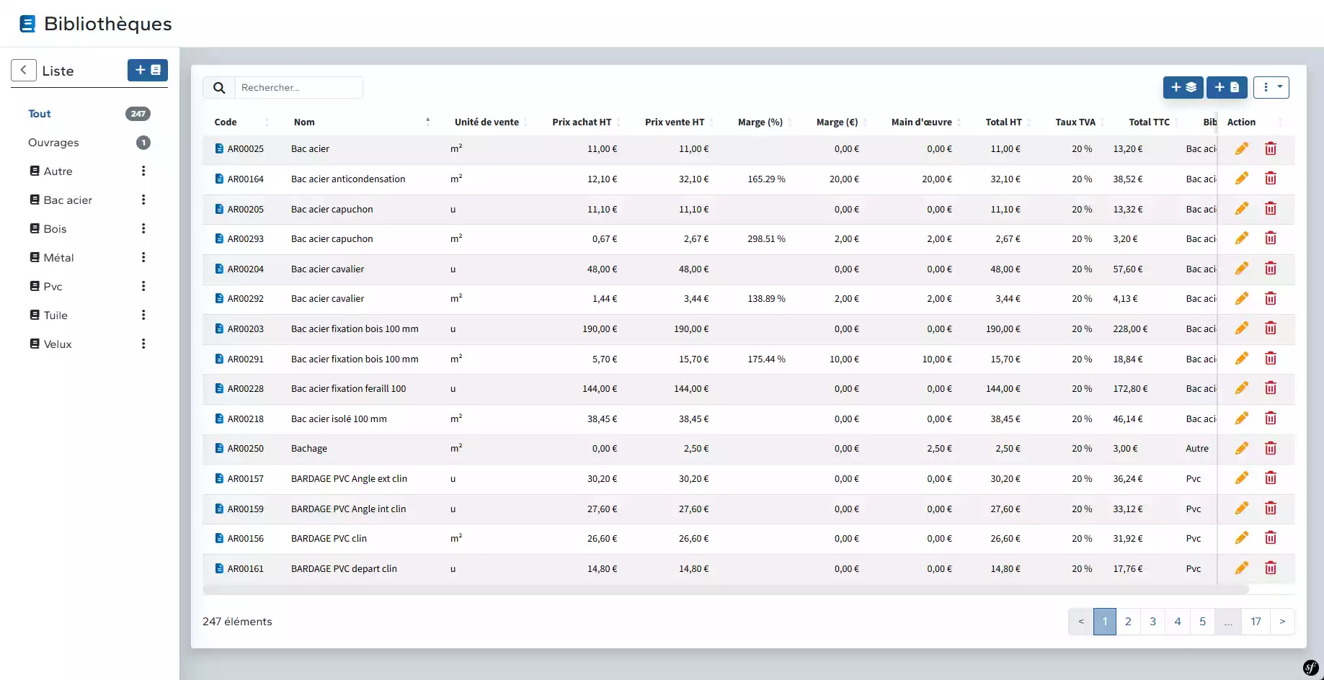This screenshot has width=1324, height=680.
Task: Open the Symfony debug toolbar icon
Action: pyautogui.click(x=1311, y=668)
